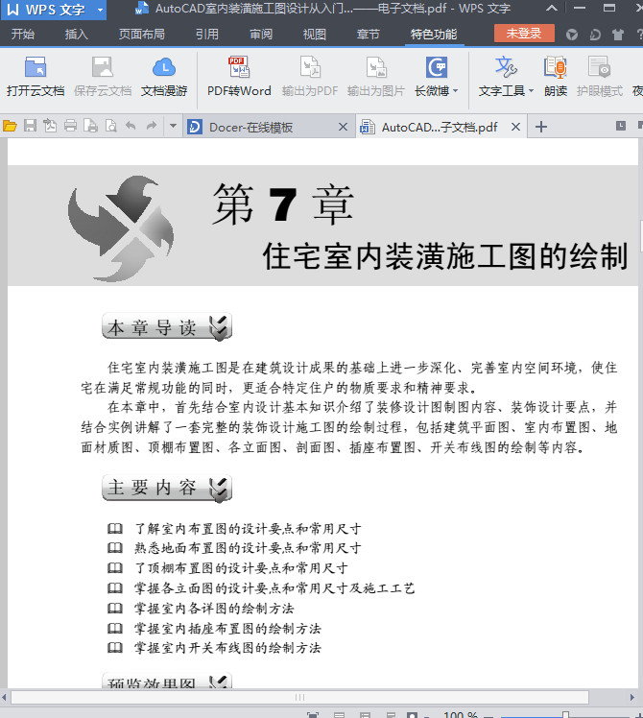Expand 长微博 dropdown arrow
Viewport: 643px width, 718px height.
455,90
